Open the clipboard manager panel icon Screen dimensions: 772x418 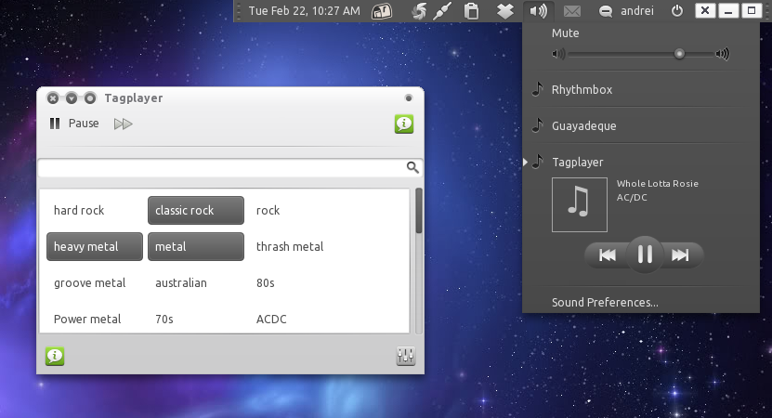coord(472,11)
